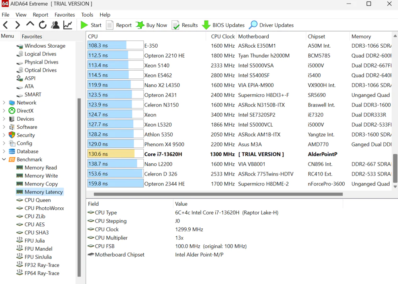This screenshot has width=398, height=284.
Task: Select the CPU AES benchmark
Action: [x=31, y=224]
